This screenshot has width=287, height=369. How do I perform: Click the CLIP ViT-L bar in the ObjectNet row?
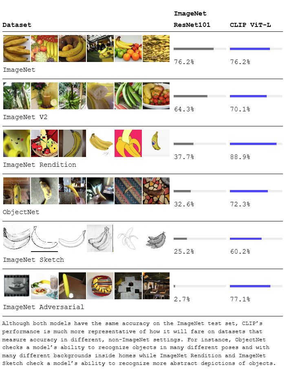click(256, 191)
